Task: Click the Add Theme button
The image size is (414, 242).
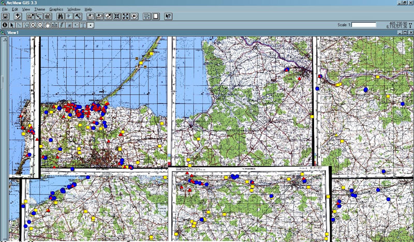Action: coord(18,17)
